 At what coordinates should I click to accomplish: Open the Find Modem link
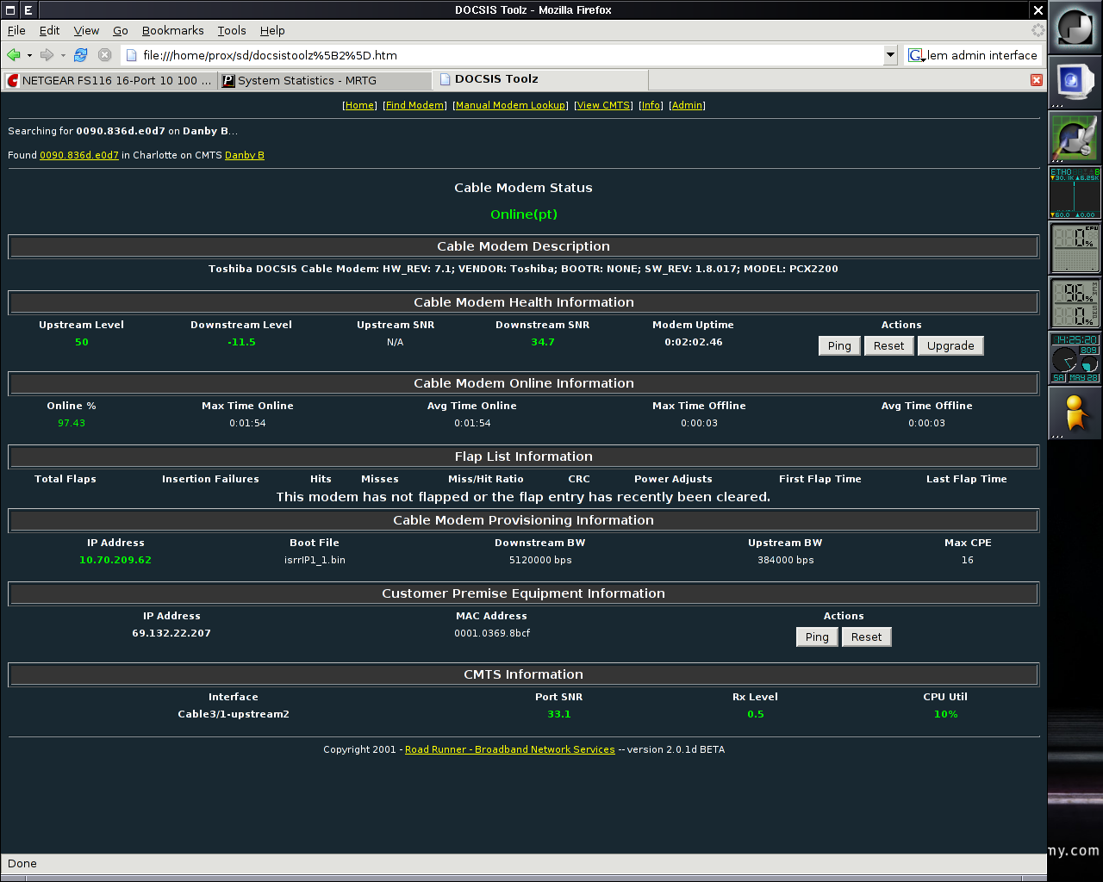click(x=414, y=105)
